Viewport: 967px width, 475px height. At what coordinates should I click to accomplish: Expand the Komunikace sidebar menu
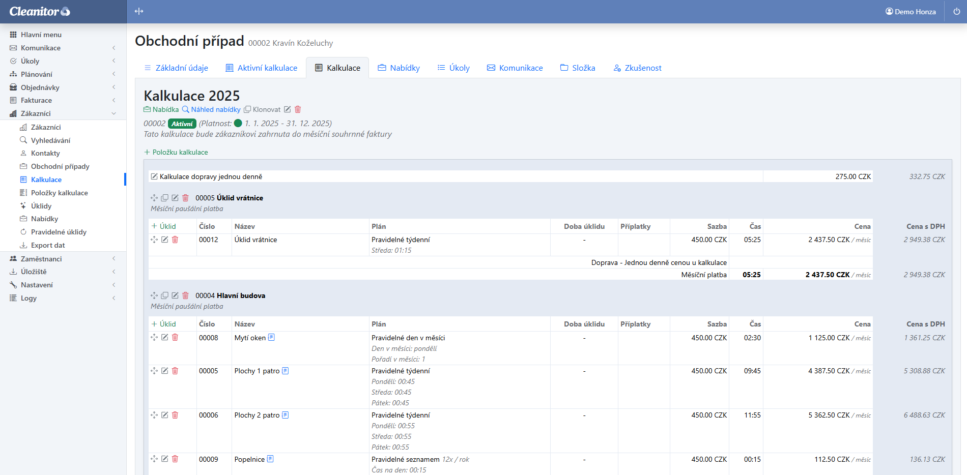pos(41,48)
